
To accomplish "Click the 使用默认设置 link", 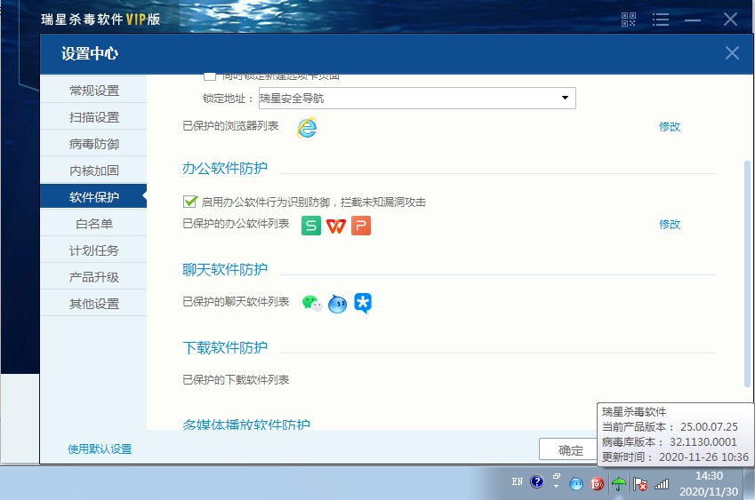I will point(100,449).
